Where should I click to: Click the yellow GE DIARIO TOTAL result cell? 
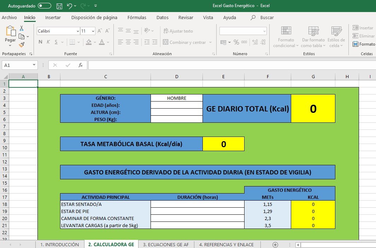click(x=313, y=109)
